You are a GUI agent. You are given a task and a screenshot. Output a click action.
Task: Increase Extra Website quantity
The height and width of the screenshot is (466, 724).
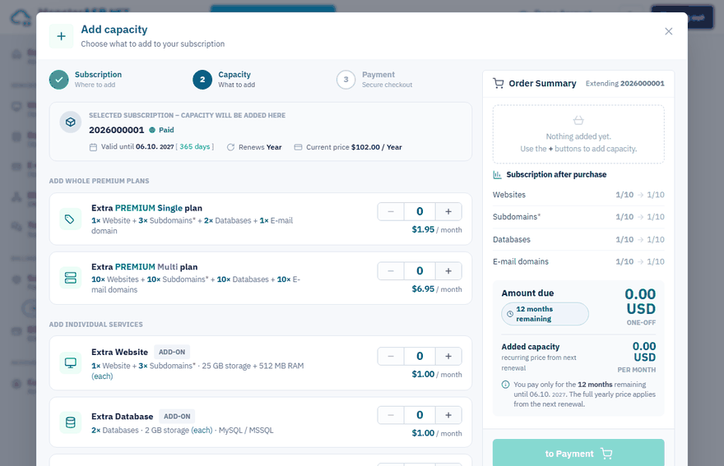[448, 356]
